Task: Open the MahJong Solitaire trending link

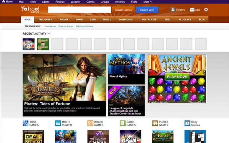Action: pyautogui.click(x=85, y=26)
